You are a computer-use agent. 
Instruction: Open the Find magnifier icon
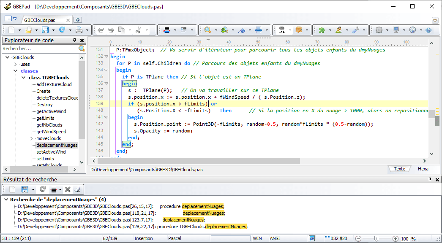coord(208,30)
